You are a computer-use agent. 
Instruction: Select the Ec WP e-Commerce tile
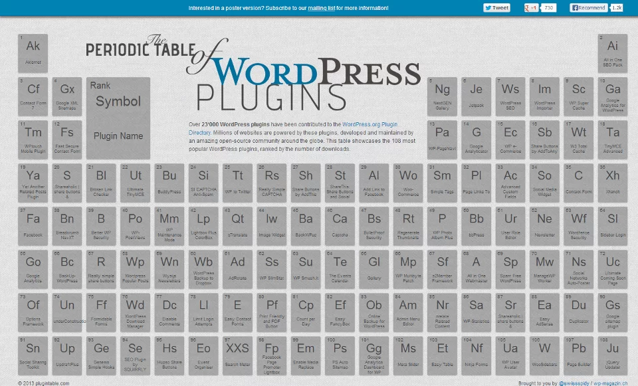coord(510,140)
